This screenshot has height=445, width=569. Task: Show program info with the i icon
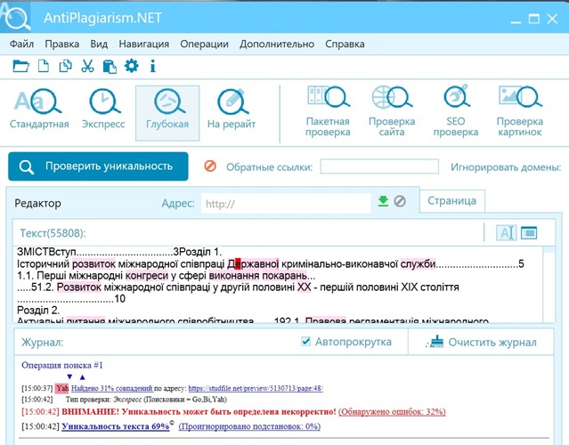(x=153, y=67)
